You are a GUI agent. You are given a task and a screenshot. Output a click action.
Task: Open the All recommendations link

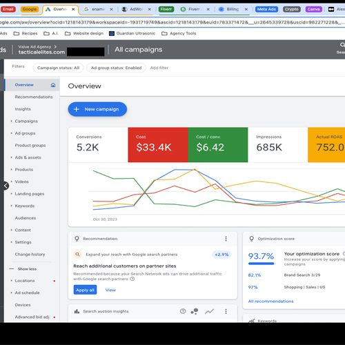pos(271,302)
